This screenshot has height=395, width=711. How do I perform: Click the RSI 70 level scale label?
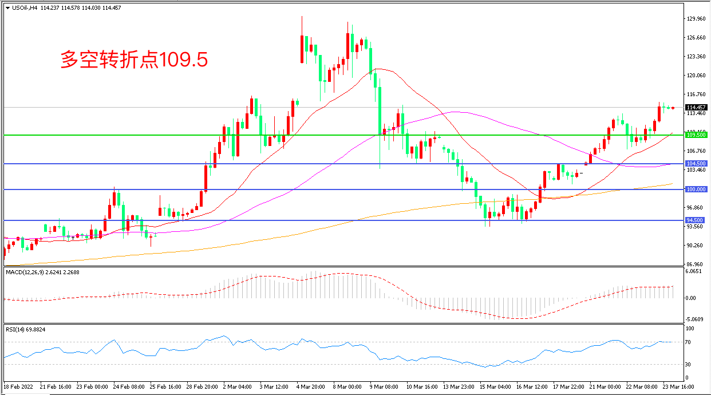click(x=690, y=342)
